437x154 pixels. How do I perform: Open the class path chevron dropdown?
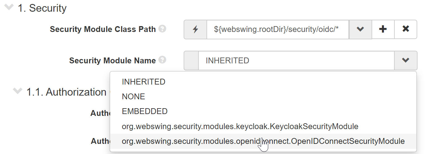pos(360,30)
